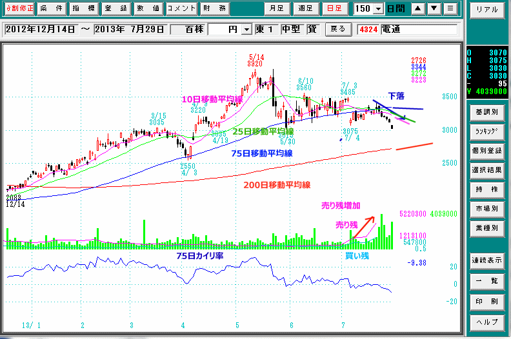Image resolution: width=511 pixels, height=339 pixels.
Task: Click the 5/14 3920 high price marker
Action: coord(255,61)
